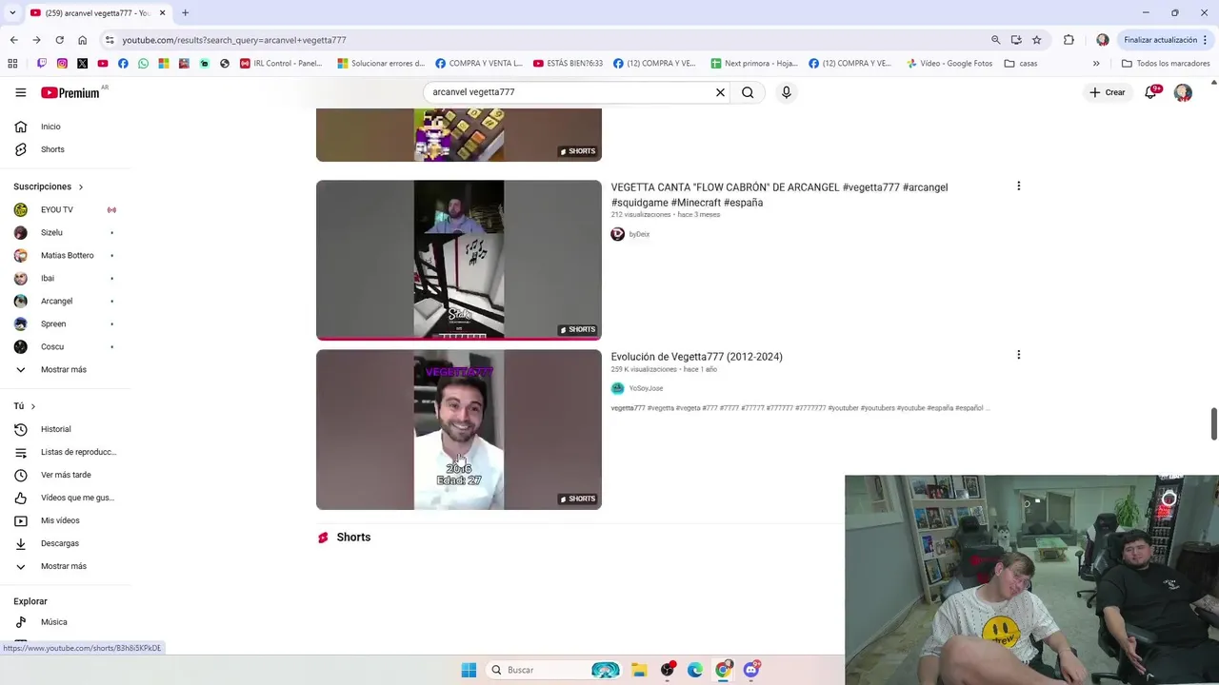The width and height of the screenshot is (1219, 685).
Task: Open the Crear upload menu
Action: coord(1108,92)
